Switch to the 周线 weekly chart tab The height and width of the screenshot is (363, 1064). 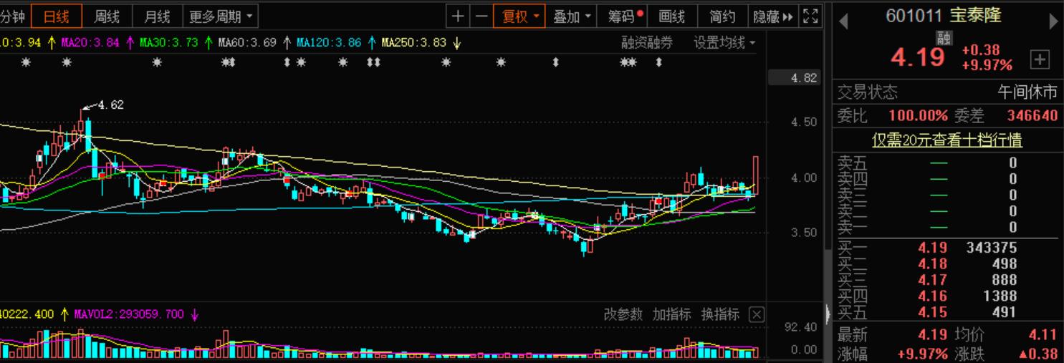point(107,16)
